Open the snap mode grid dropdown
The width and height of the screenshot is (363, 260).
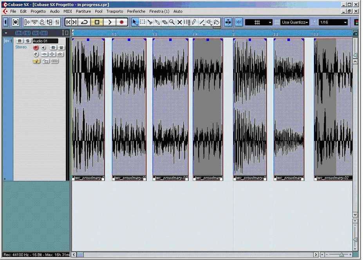(x=259, y=22)
